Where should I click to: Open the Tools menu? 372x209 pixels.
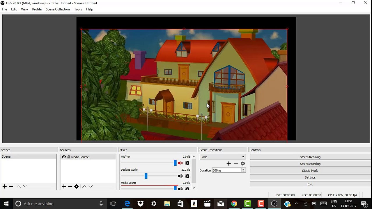click(x=78, y=9)
